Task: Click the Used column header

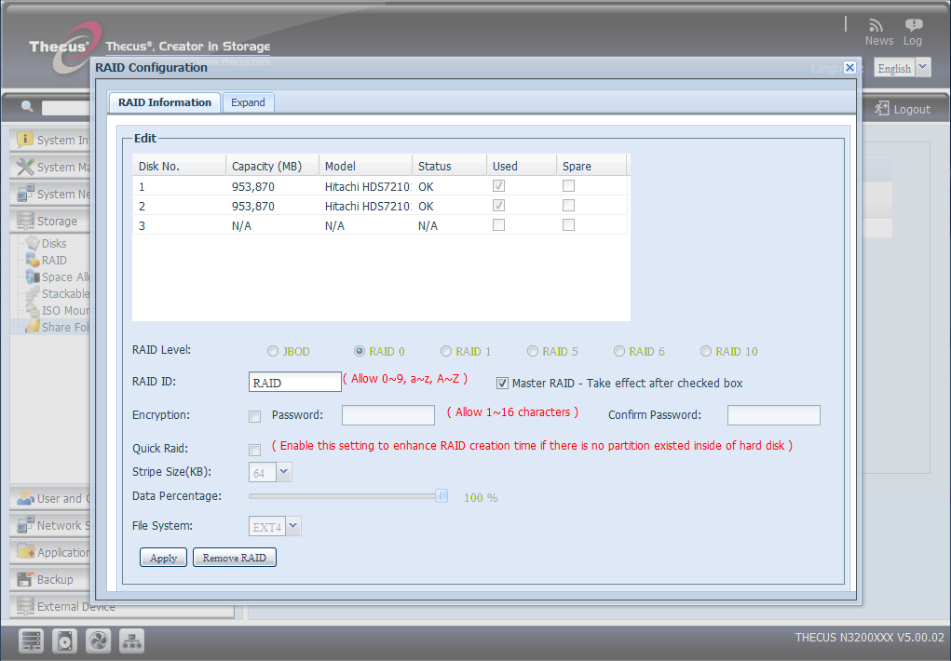Action: (522, 166)
